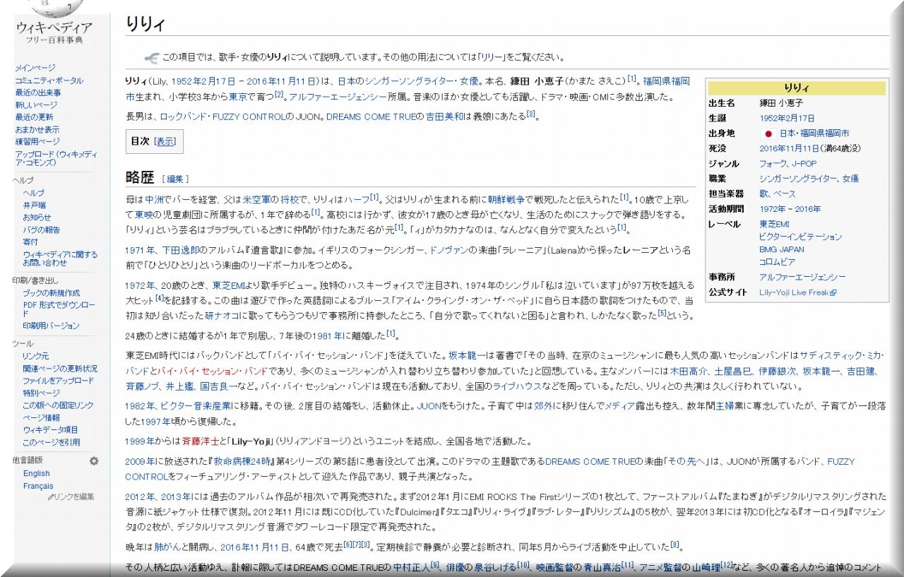Click the Wikipedia globe logo
Image resolution: width=904 pixels, height=577 pixels.
[x=55, y=8]
